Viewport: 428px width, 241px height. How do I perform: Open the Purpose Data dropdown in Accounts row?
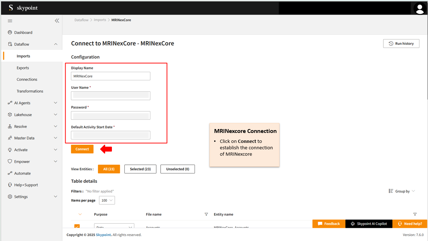[114, 226]
